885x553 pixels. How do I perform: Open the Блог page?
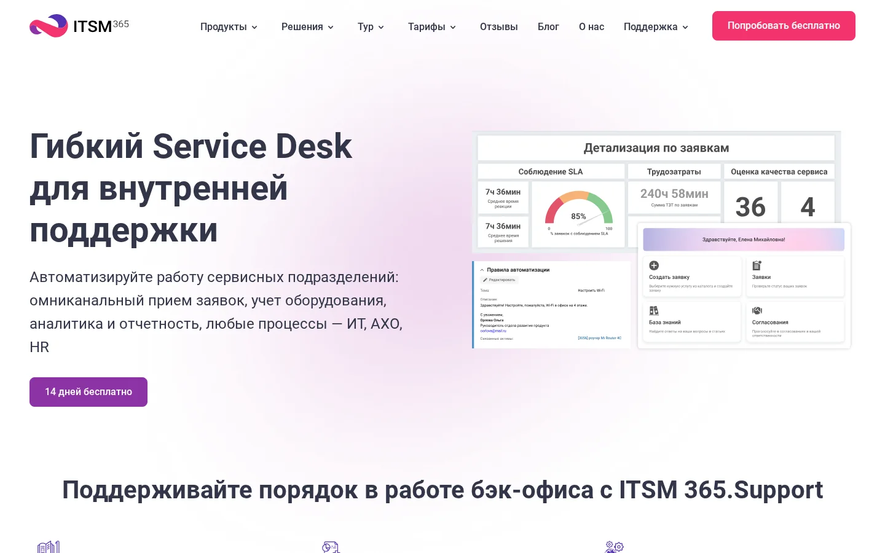[548, 26]
